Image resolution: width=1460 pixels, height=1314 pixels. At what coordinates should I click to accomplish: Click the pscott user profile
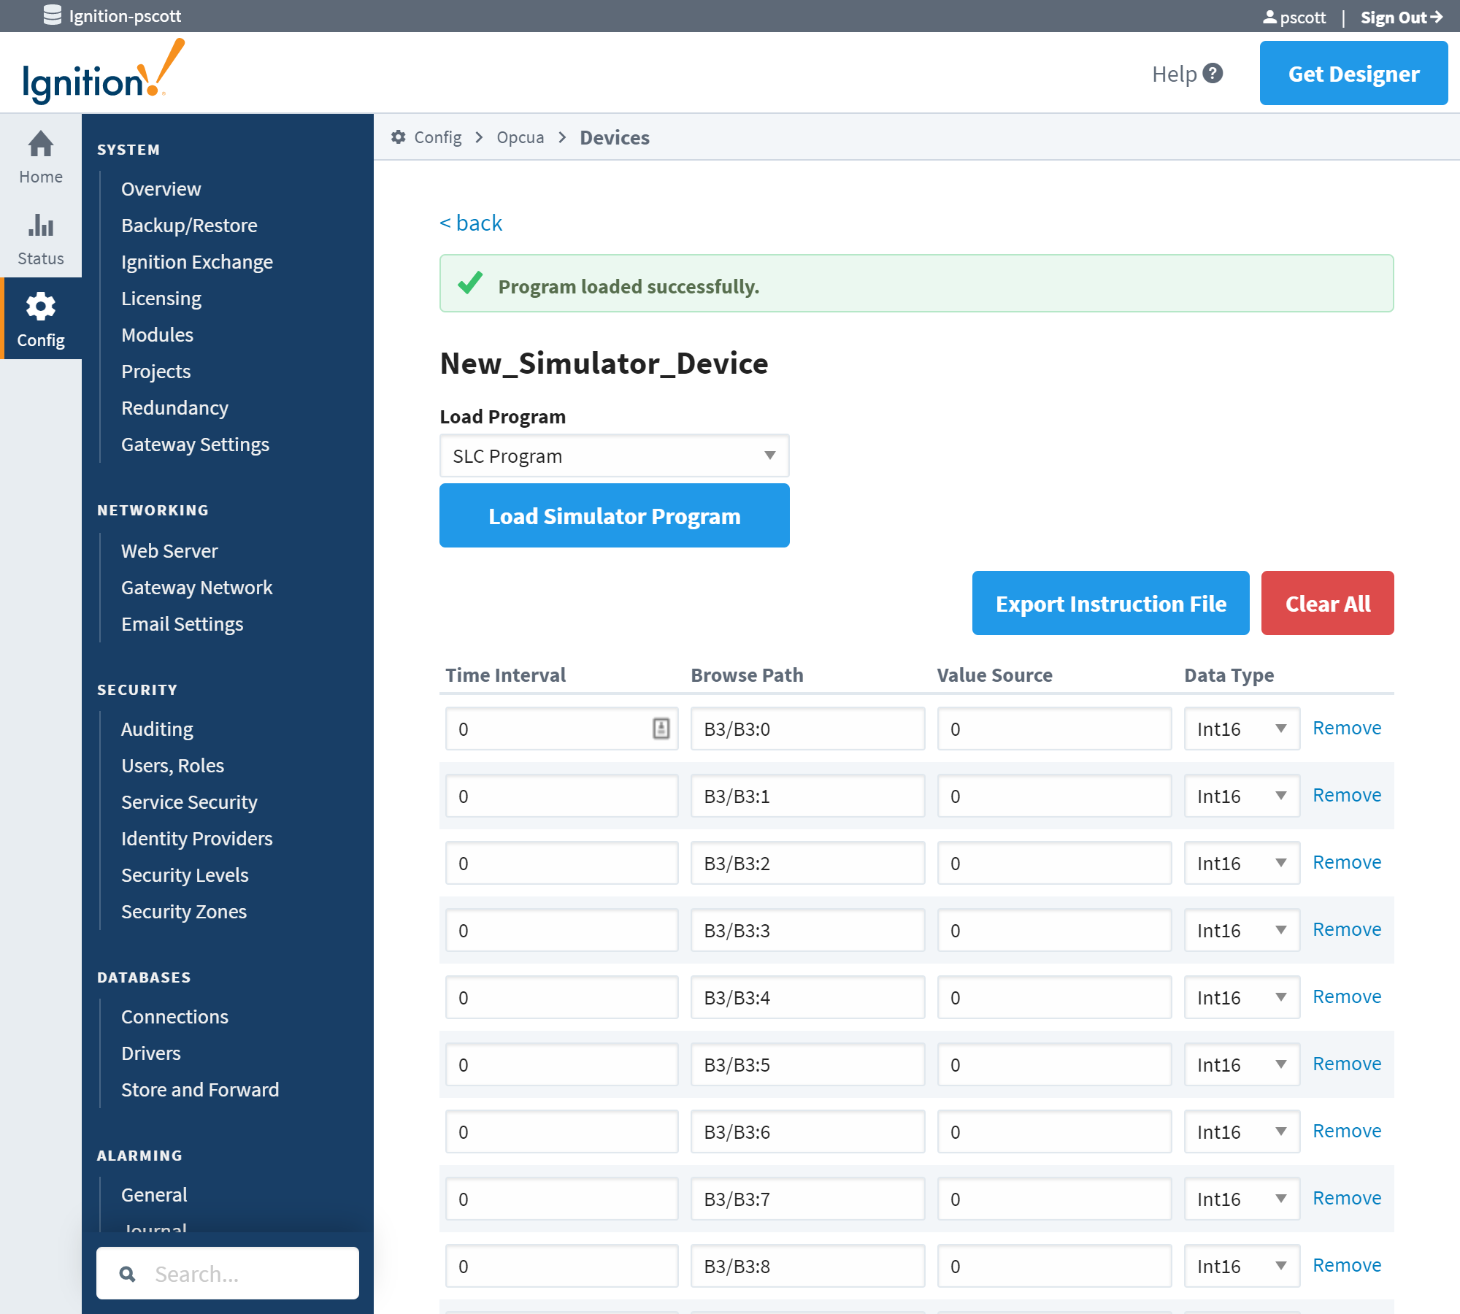click(1294, 17)
